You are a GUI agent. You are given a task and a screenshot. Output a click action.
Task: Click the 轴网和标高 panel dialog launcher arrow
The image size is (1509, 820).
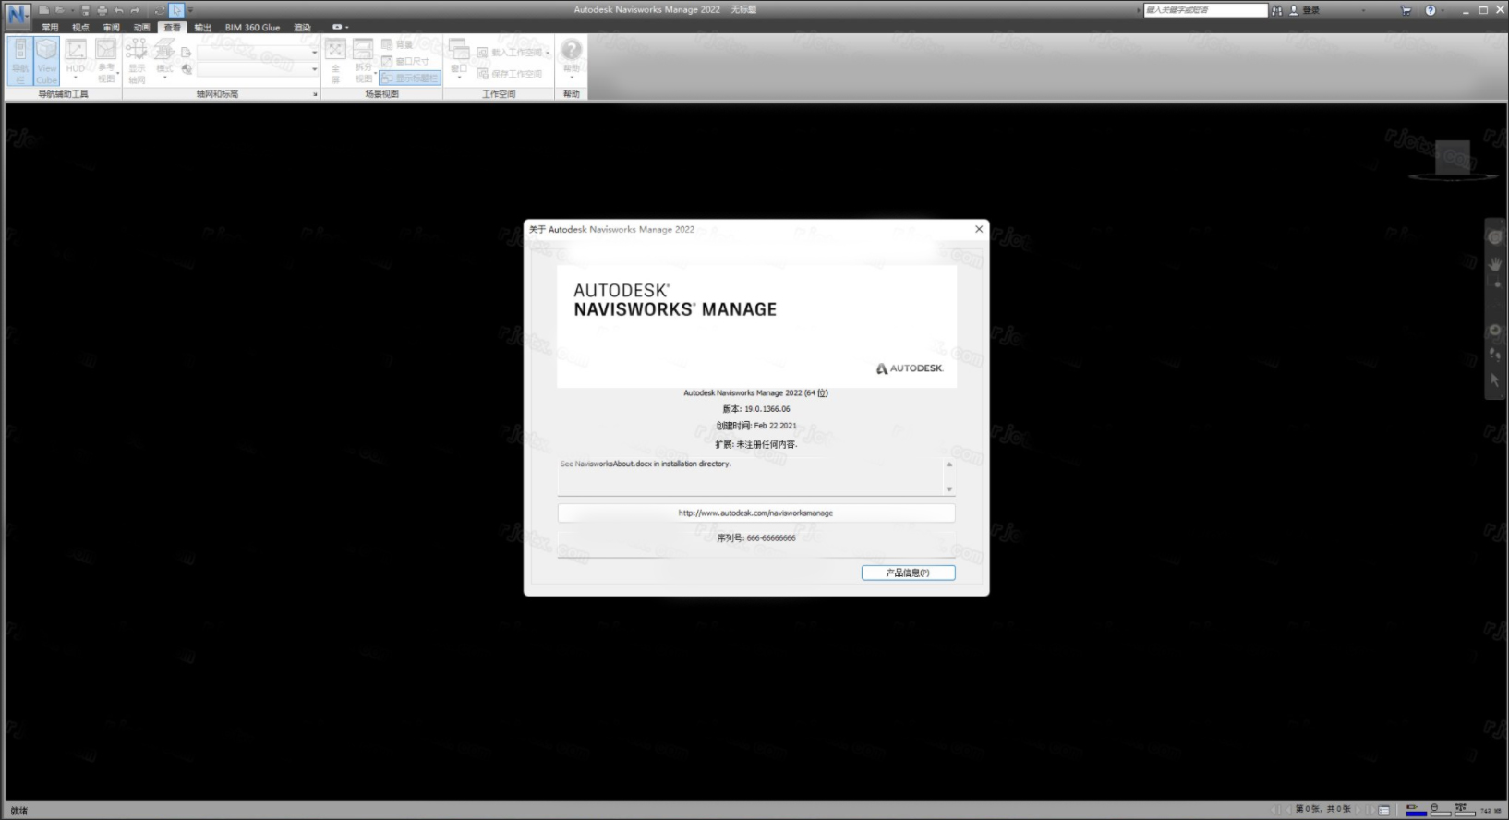tap(315, 94)
